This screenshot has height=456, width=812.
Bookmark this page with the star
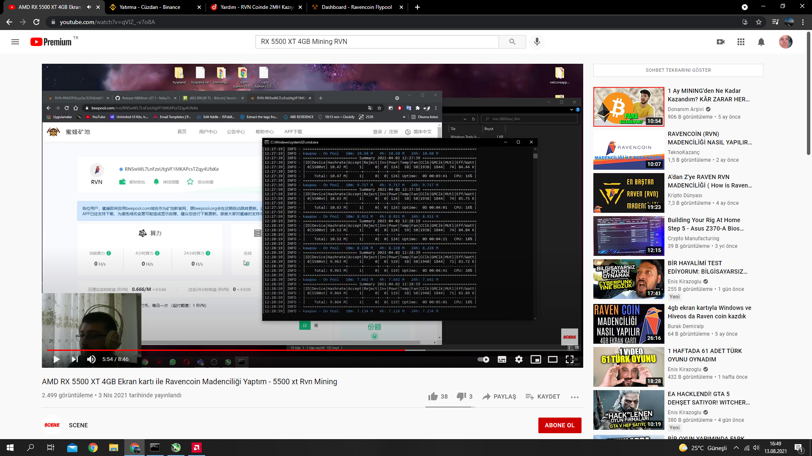[x=759, y=22]
